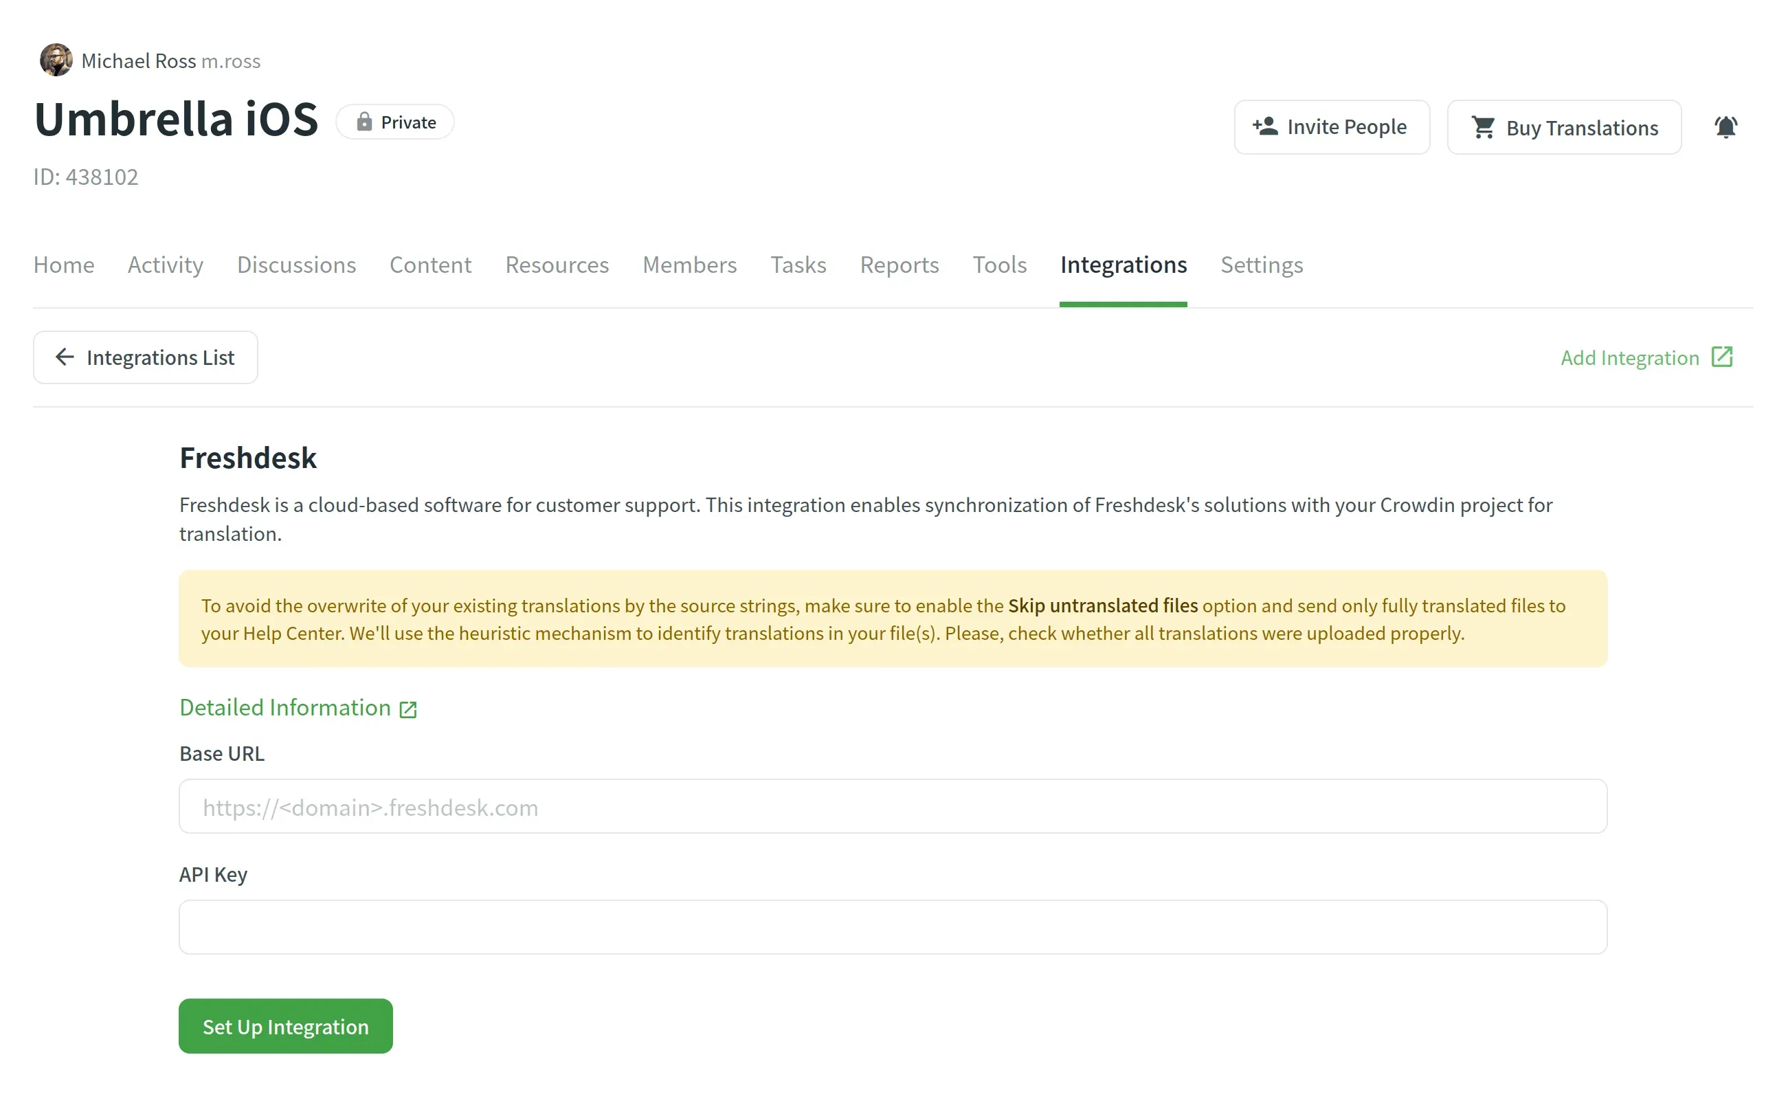The height and width of the screenshot is (1101, 1766).
Task: Click the Add Integration link
Action: pos(1631,357)
